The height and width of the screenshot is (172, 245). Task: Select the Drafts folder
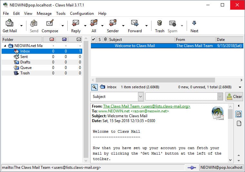42,62
